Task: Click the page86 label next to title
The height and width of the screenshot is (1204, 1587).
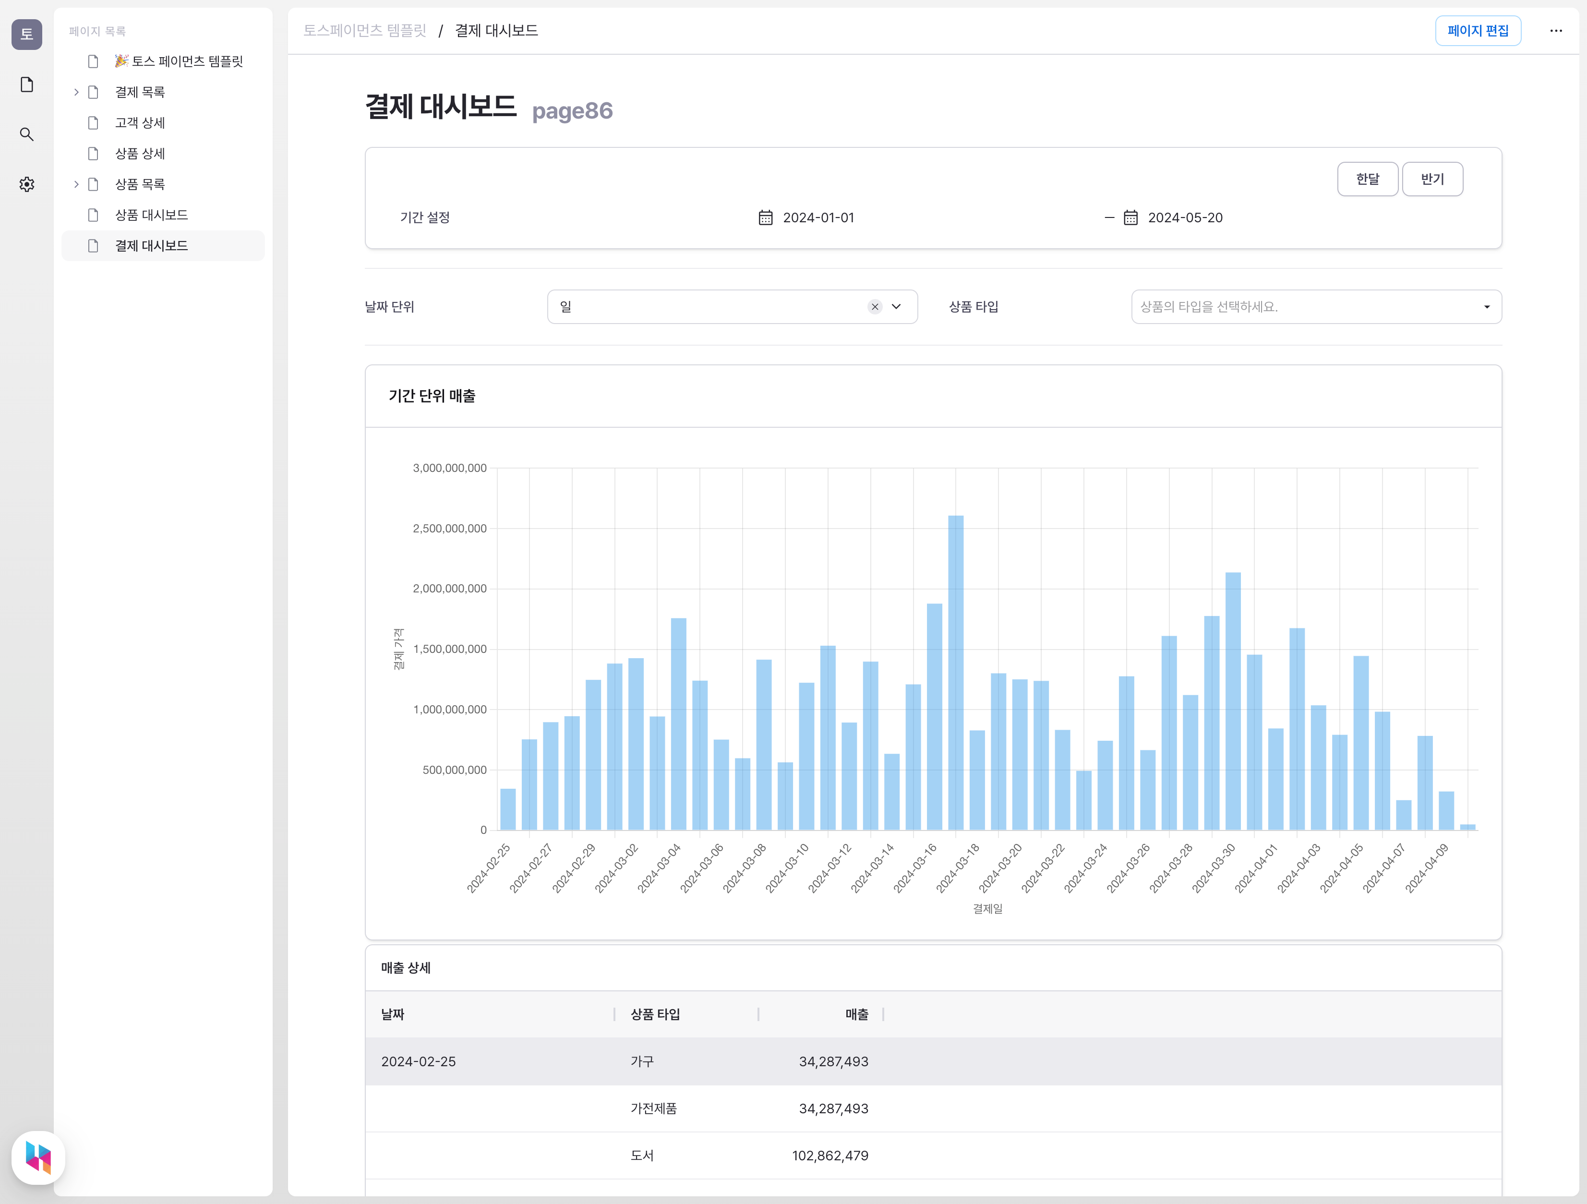Action: click(572, 110)
